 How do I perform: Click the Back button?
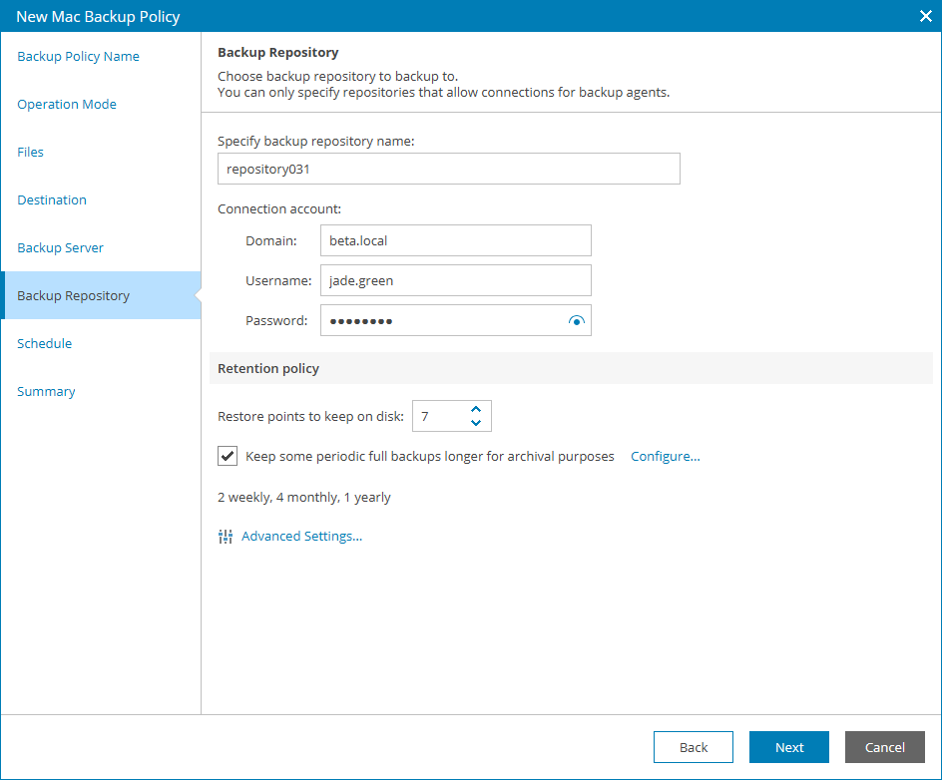pyautogui.click(x=694, y=747)
